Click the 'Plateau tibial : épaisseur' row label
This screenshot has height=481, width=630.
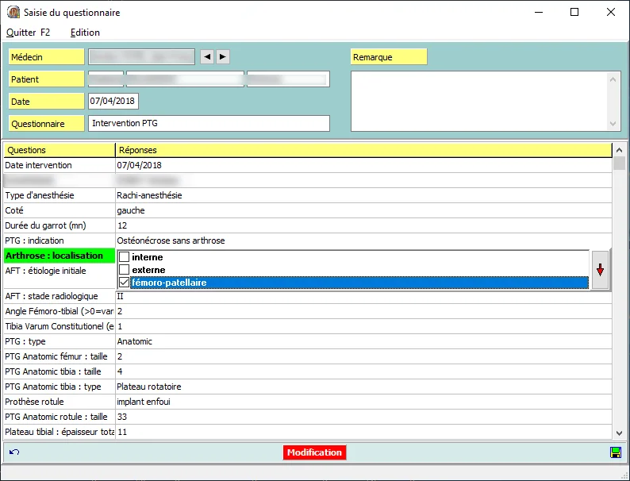pos(60,432)
